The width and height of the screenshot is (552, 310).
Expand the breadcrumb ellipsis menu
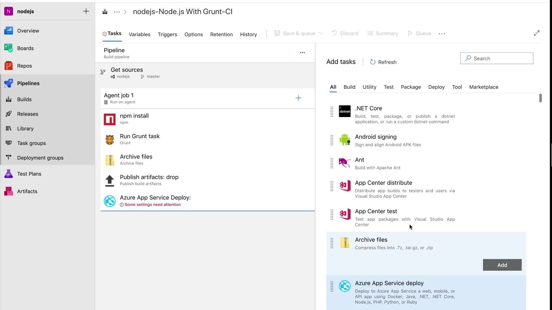click(x=117, y=12)
